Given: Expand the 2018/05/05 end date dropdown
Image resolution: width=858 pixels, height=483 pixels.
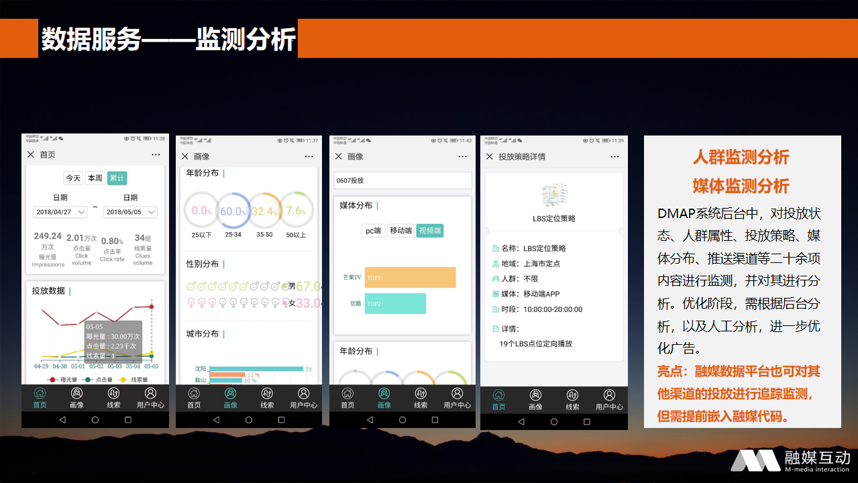Looking at the screenshot, I should [x=131, y=212].
